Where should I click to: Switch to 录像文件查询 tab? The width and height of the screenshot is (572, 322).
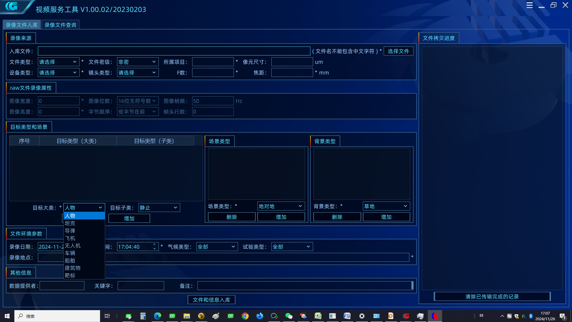[x=60, y=25]
